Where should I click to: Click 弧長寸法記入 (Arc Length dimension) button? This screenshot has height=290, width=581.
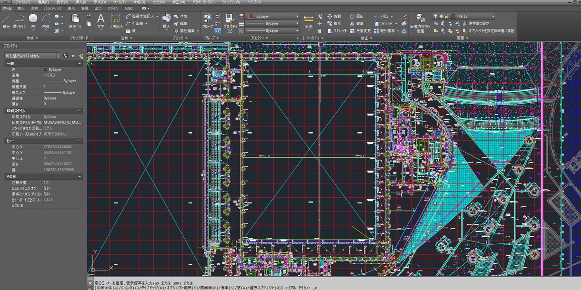coord(141,16)
